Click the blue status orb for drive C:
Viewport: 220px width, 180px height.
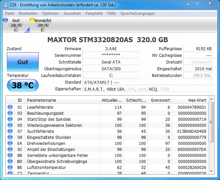(x=5, y=20)
